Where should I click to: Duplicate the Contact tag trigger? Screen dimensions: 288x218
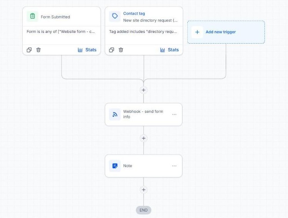(111, 50)
